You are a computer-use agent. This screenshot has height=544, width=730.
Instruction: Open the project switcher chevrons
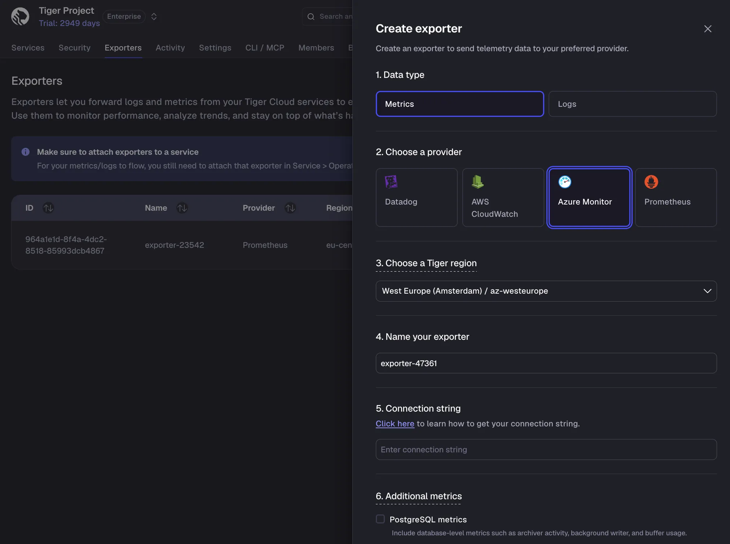pyautogui.click(x=154, y=17)
